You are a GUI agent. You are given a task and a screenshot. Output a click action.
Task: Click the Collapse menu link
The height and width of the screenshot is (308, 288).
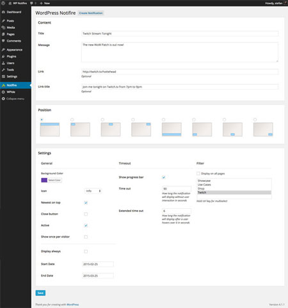tap(15, 99)
